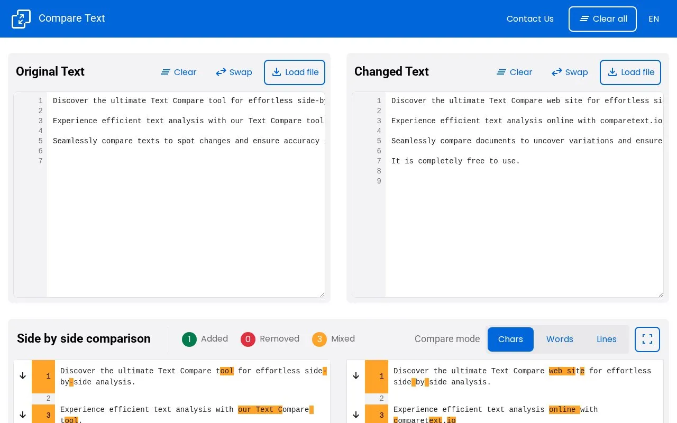Click line "It is completely free to use."

[455, 161]
